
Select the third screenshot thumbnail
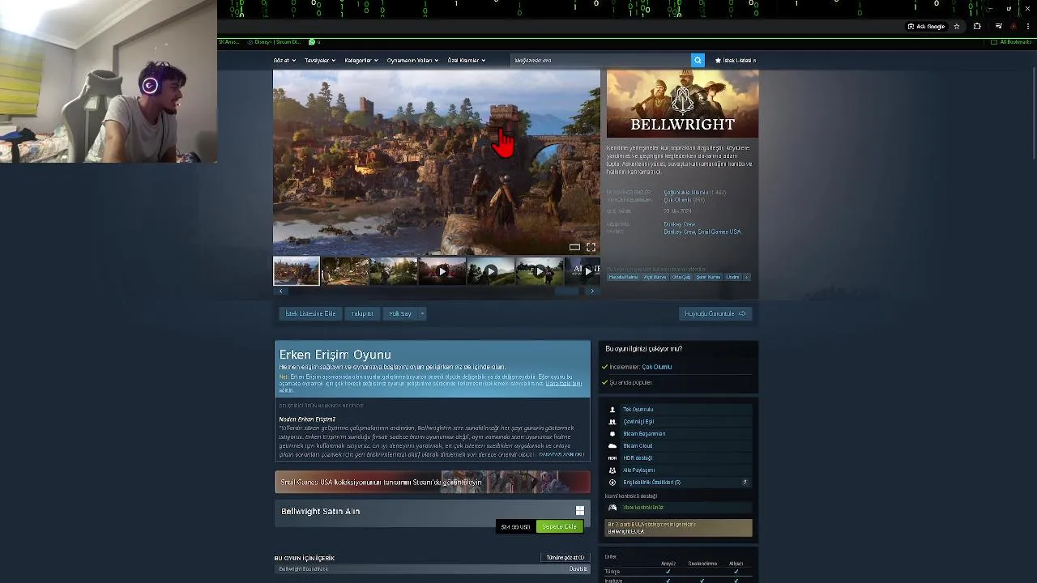click(394, 270)
